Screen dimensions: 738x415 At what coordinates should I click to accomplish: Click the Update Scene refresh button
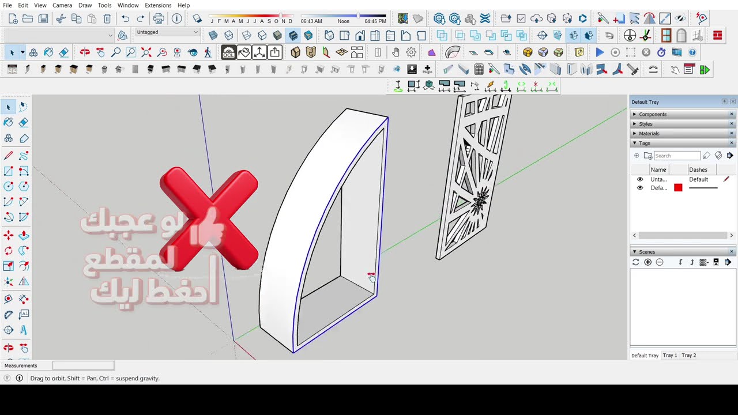[636, 262]
